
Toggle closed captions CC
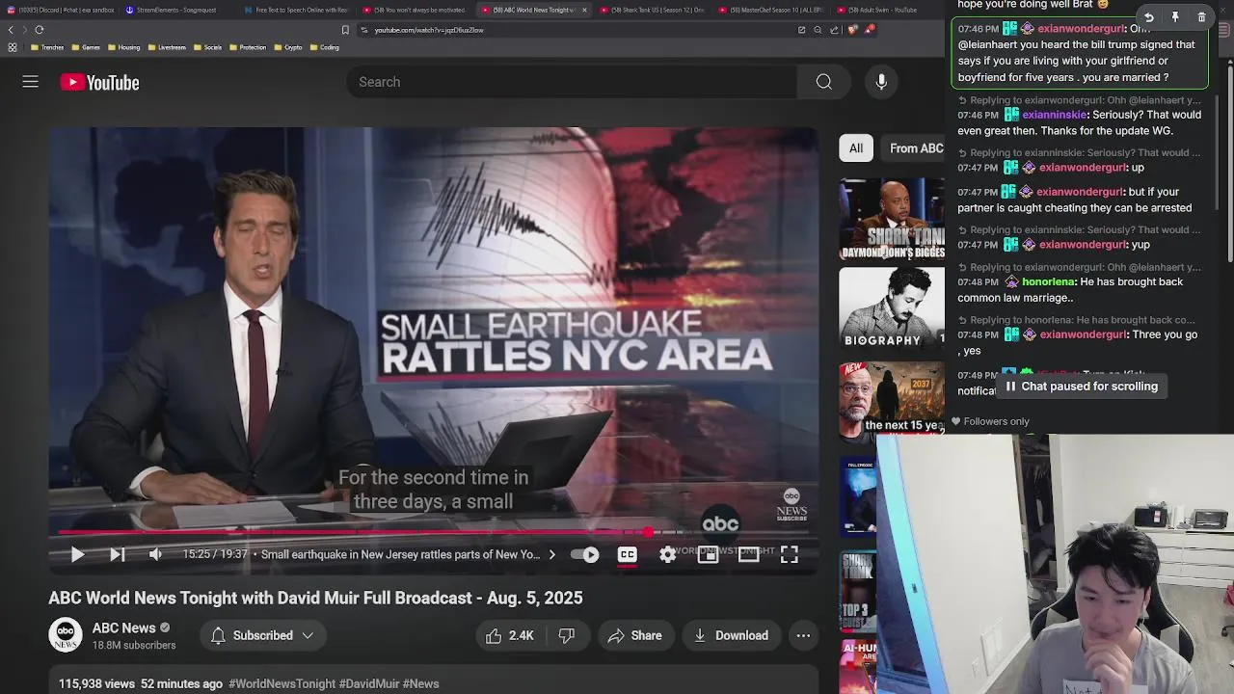click(627, 554)
